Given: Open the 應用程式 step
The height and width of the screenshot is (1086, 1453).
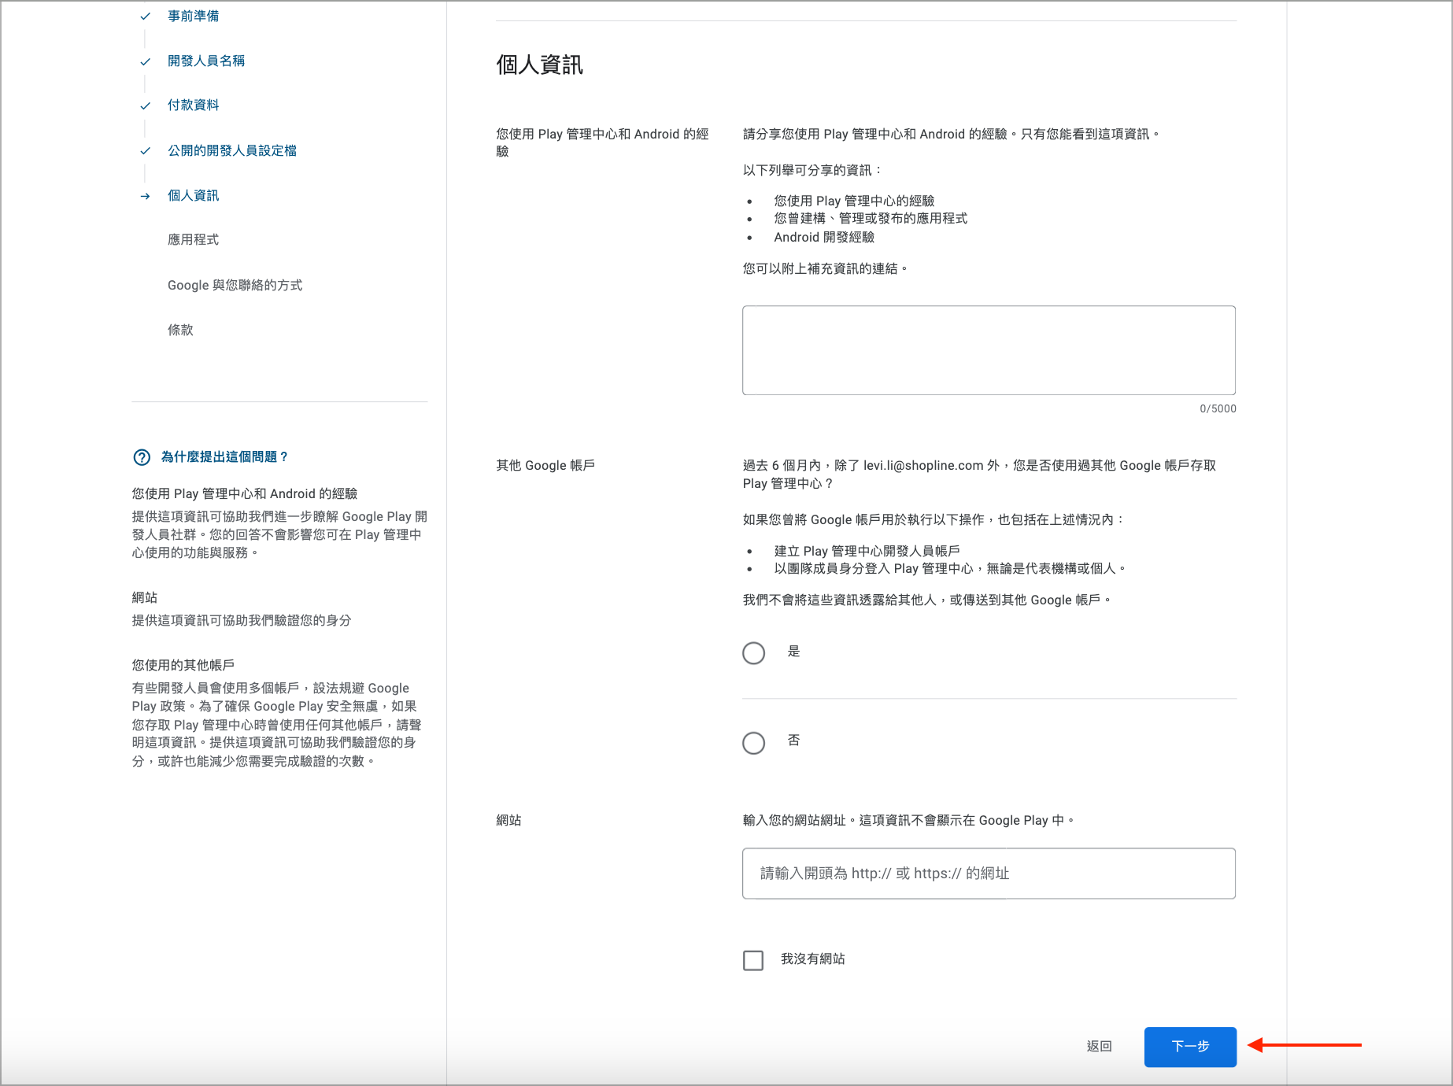Looking at the screenshot, I should [x=193, y=239].
